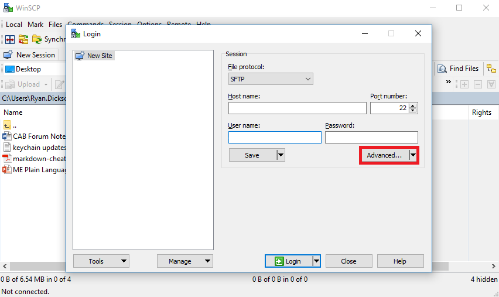Open the File protocol SFTP dropdown
Viewport: 499px width, 297px height.
[x=271, y=79]
